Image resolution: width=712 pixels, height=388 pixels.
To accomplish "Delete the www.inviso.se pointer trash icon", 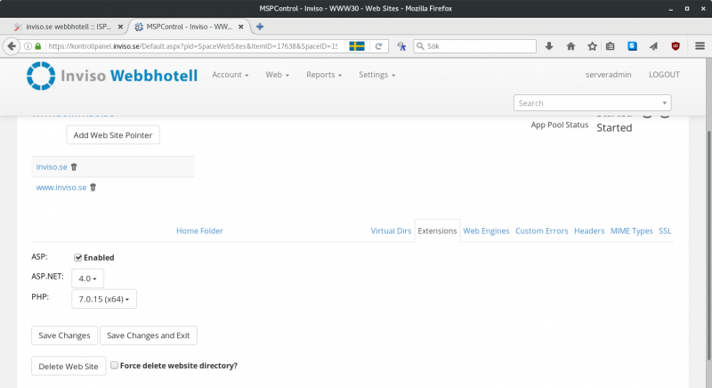I will coord(93,188).
